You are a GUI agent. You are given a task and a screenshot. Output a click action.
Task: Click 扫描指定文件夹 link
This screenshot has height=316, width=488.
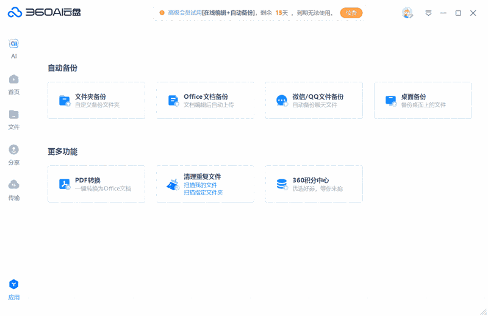[x=203, y=192]
